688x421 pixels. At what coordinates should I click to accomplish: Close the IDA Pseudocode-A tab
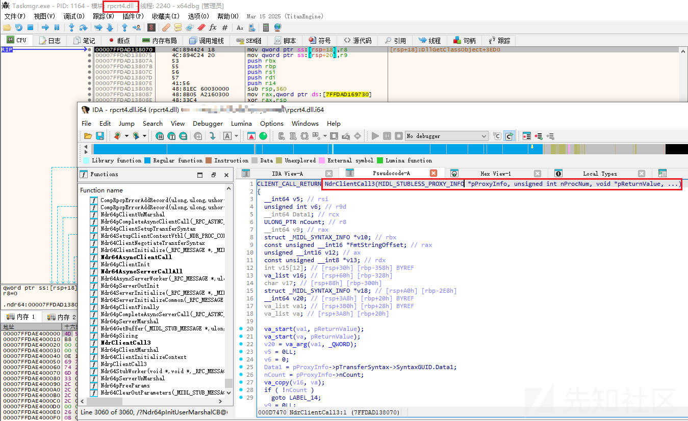coord(434,174)
